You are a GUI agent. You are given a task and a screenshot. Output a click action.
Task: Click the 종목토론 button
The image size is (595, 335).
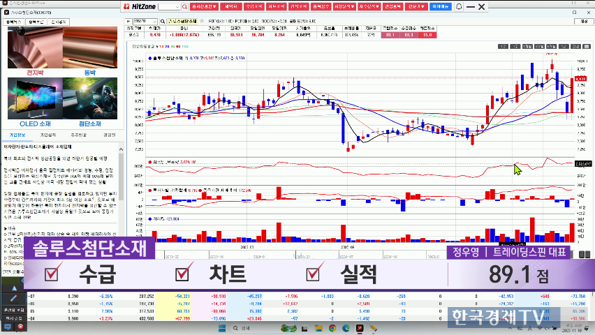(36, 22)
